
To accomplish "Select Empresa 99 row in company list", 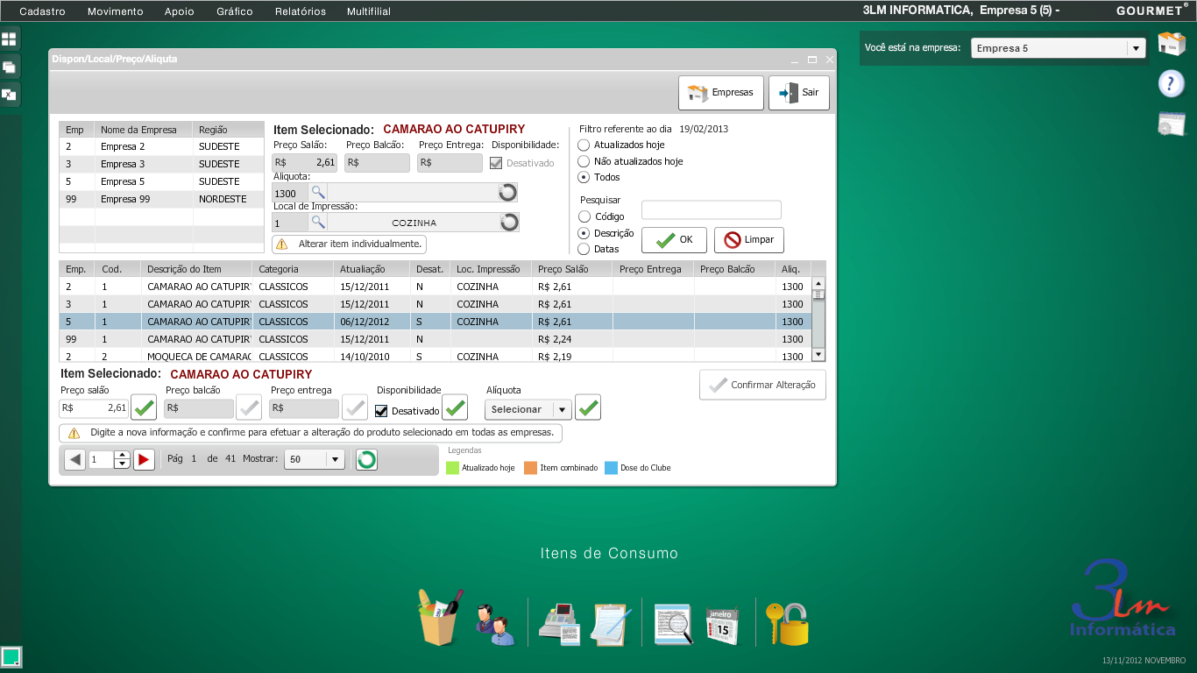I will point(161,199).
